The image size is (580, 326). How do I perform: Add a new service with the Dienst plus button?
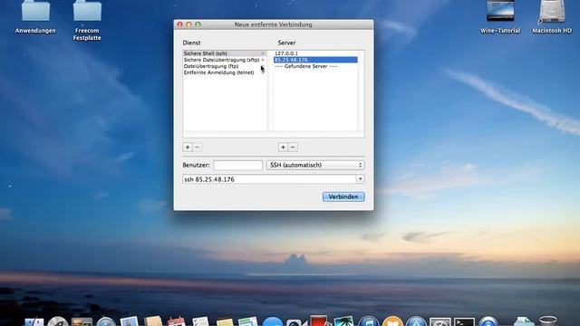click(188, 147)
